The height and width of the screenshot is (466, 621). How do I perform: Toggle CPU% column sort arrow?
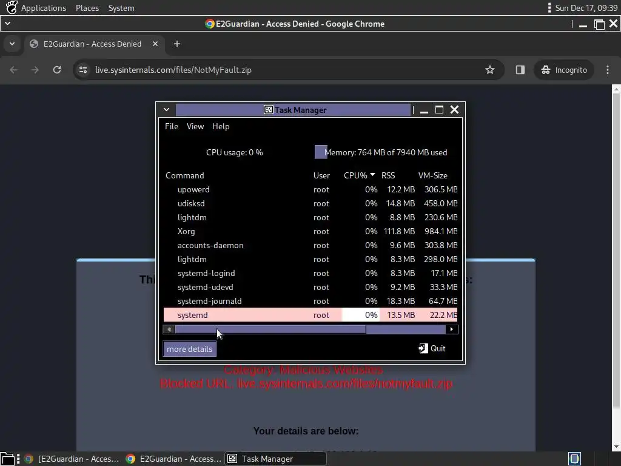[373, 175]
